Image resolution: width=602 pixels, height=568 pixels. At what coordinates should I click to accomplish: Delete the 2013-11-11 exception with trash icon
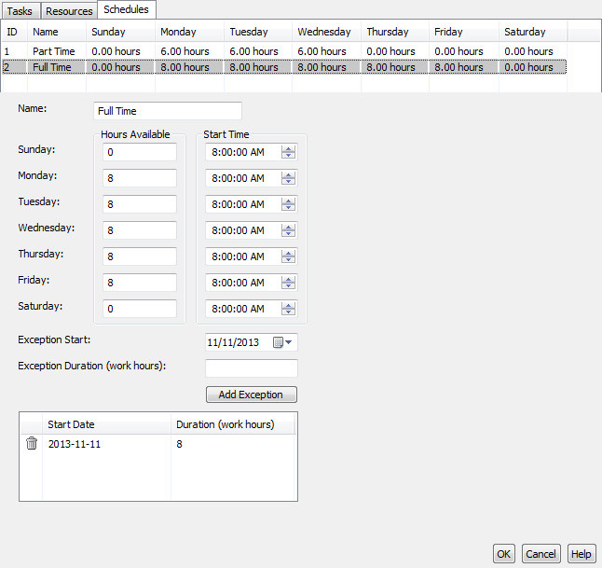point(32,443)
